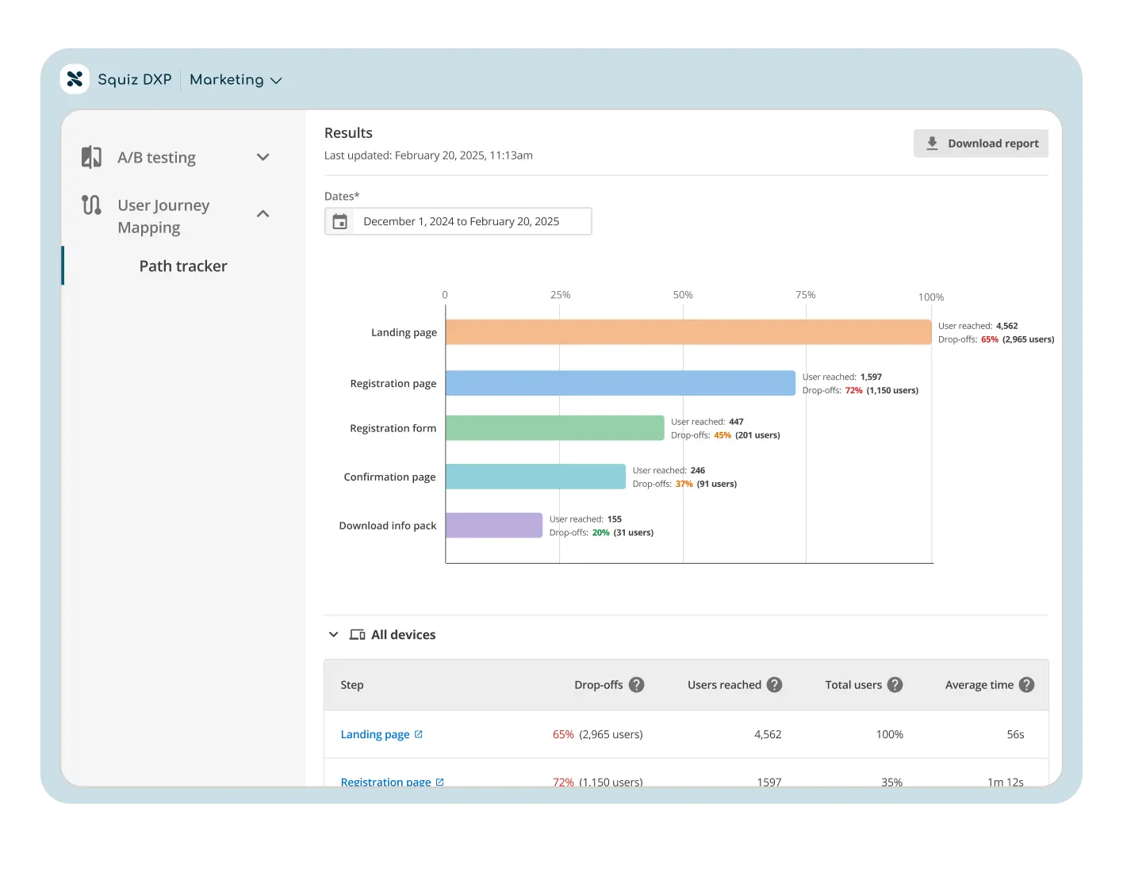Viewport: 1123px width, 869px height.
Task: Click the User Journey Mapping icon
Action: [91, 205]
